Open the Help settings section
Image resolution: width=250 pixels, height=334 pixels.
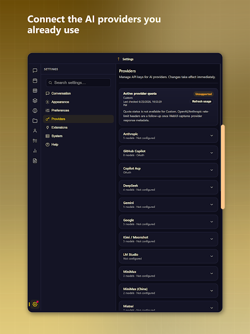tap(78, 144)
